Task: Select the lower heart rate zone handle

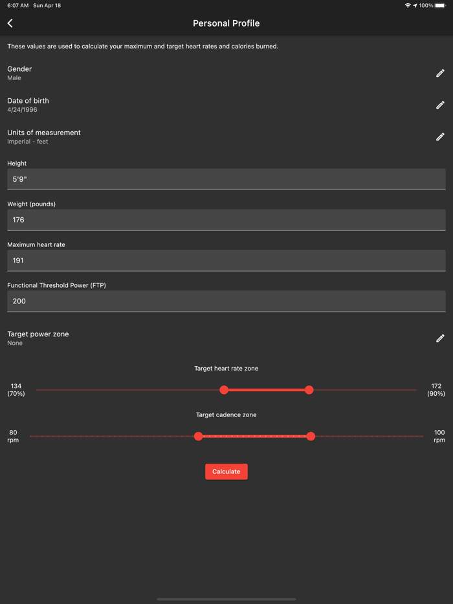Action: pos(224,390)
